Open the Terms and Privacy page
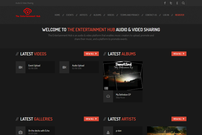This screenshot has width=202, height=135. click(130, 15)
